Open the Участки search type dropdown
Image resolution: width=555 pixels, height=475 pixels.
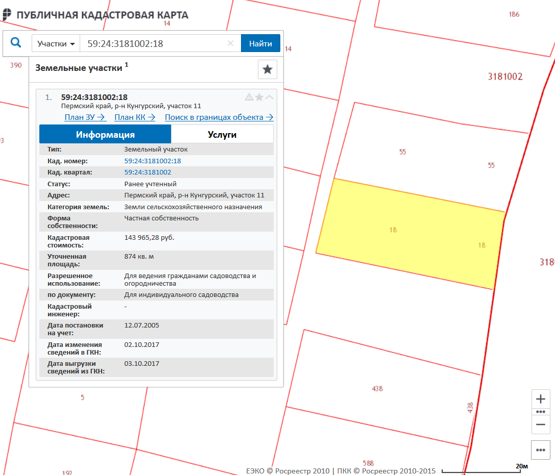pos(56,43)
